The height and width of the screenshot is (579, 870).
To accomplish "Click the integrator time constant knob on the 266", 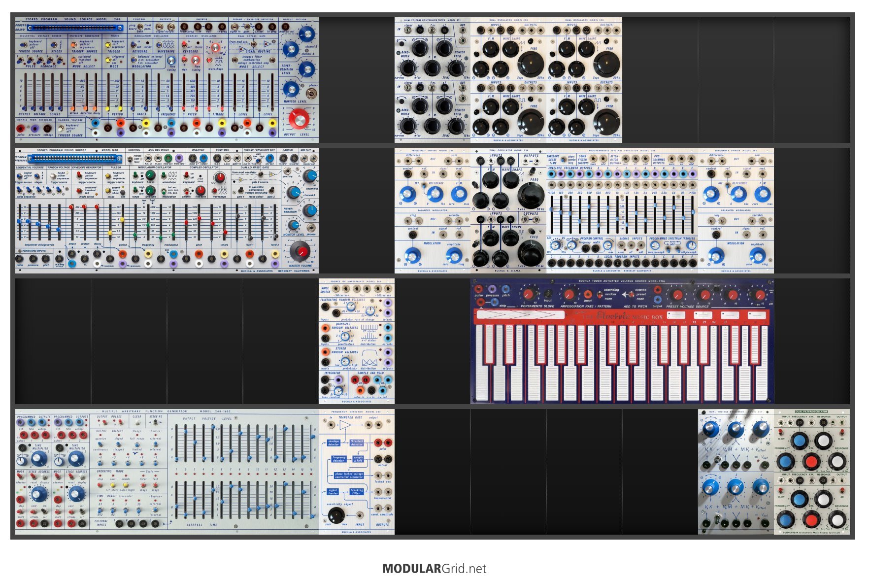I will coord(338,391).
